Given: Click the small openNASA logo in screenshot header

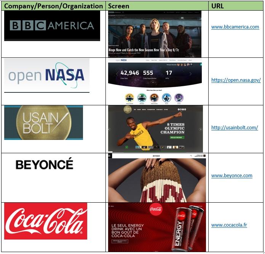Looking at the screenshot, I should pos(121,60).
